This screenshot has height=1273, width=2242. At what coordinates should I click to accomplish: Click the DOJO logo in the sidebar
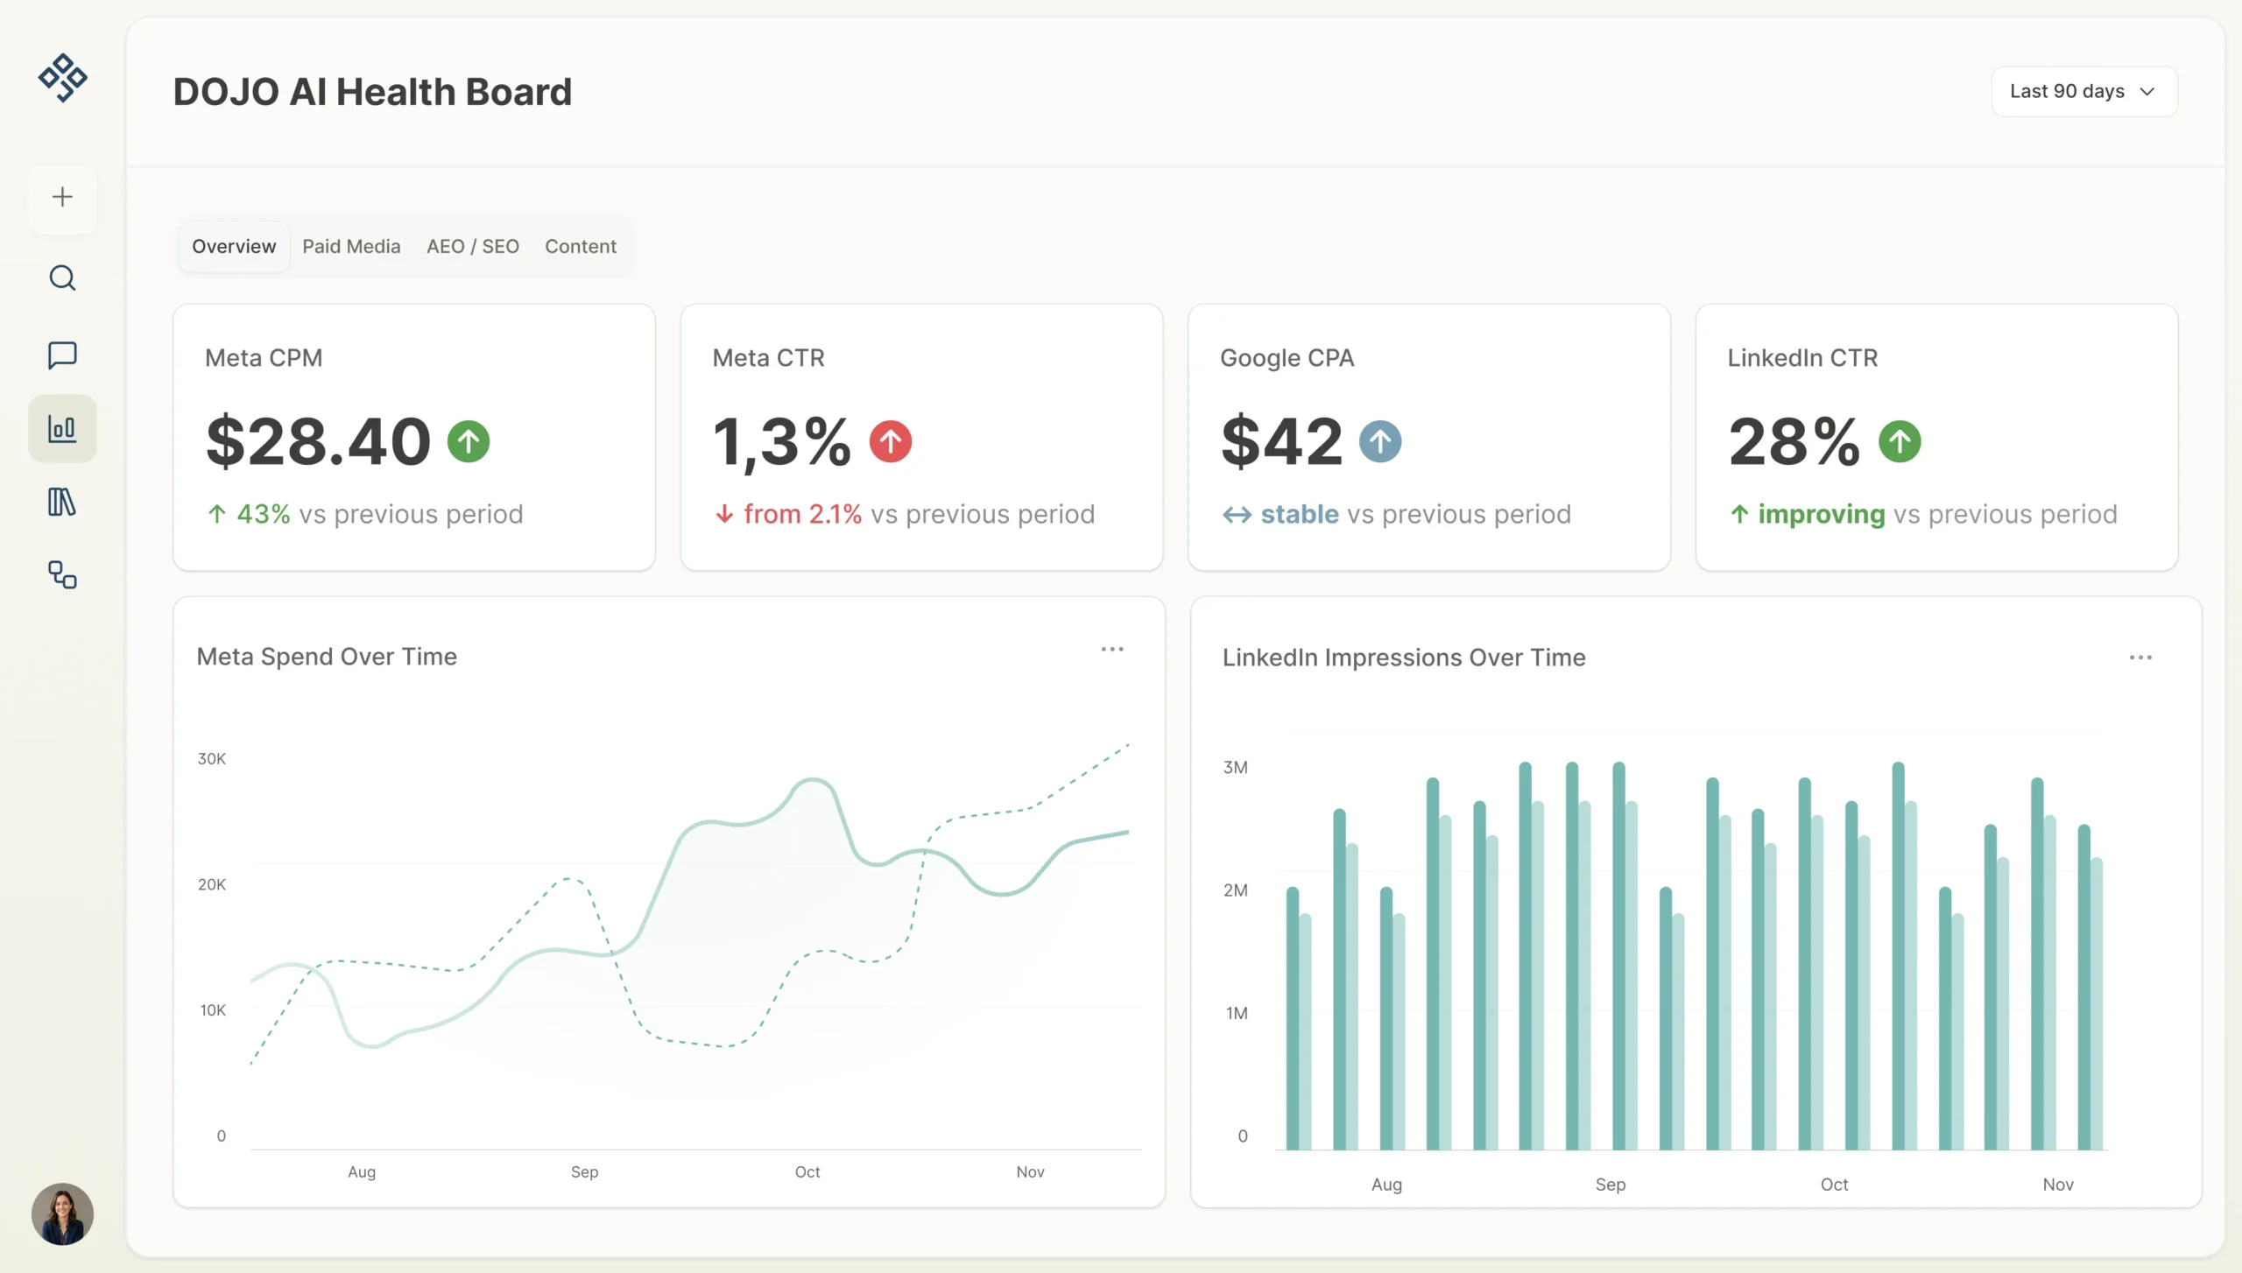(61, 77)
